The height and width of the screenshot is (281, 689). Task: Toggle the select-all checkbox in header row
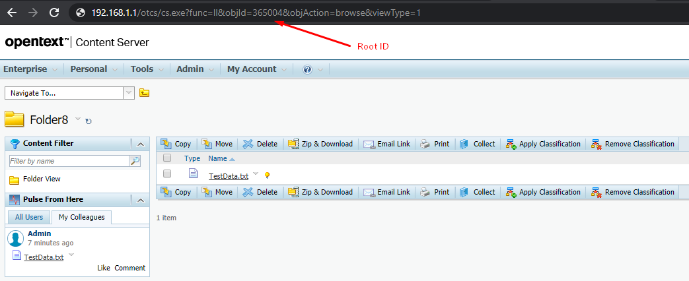tap(167, 158)
